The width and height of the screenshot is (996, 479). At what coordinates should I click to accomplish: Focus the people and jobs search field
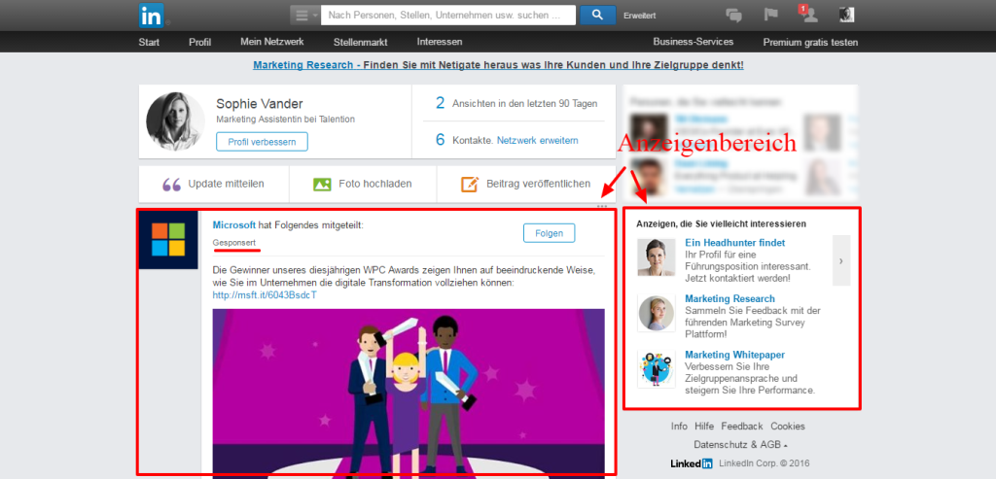(x=447, y=15)
